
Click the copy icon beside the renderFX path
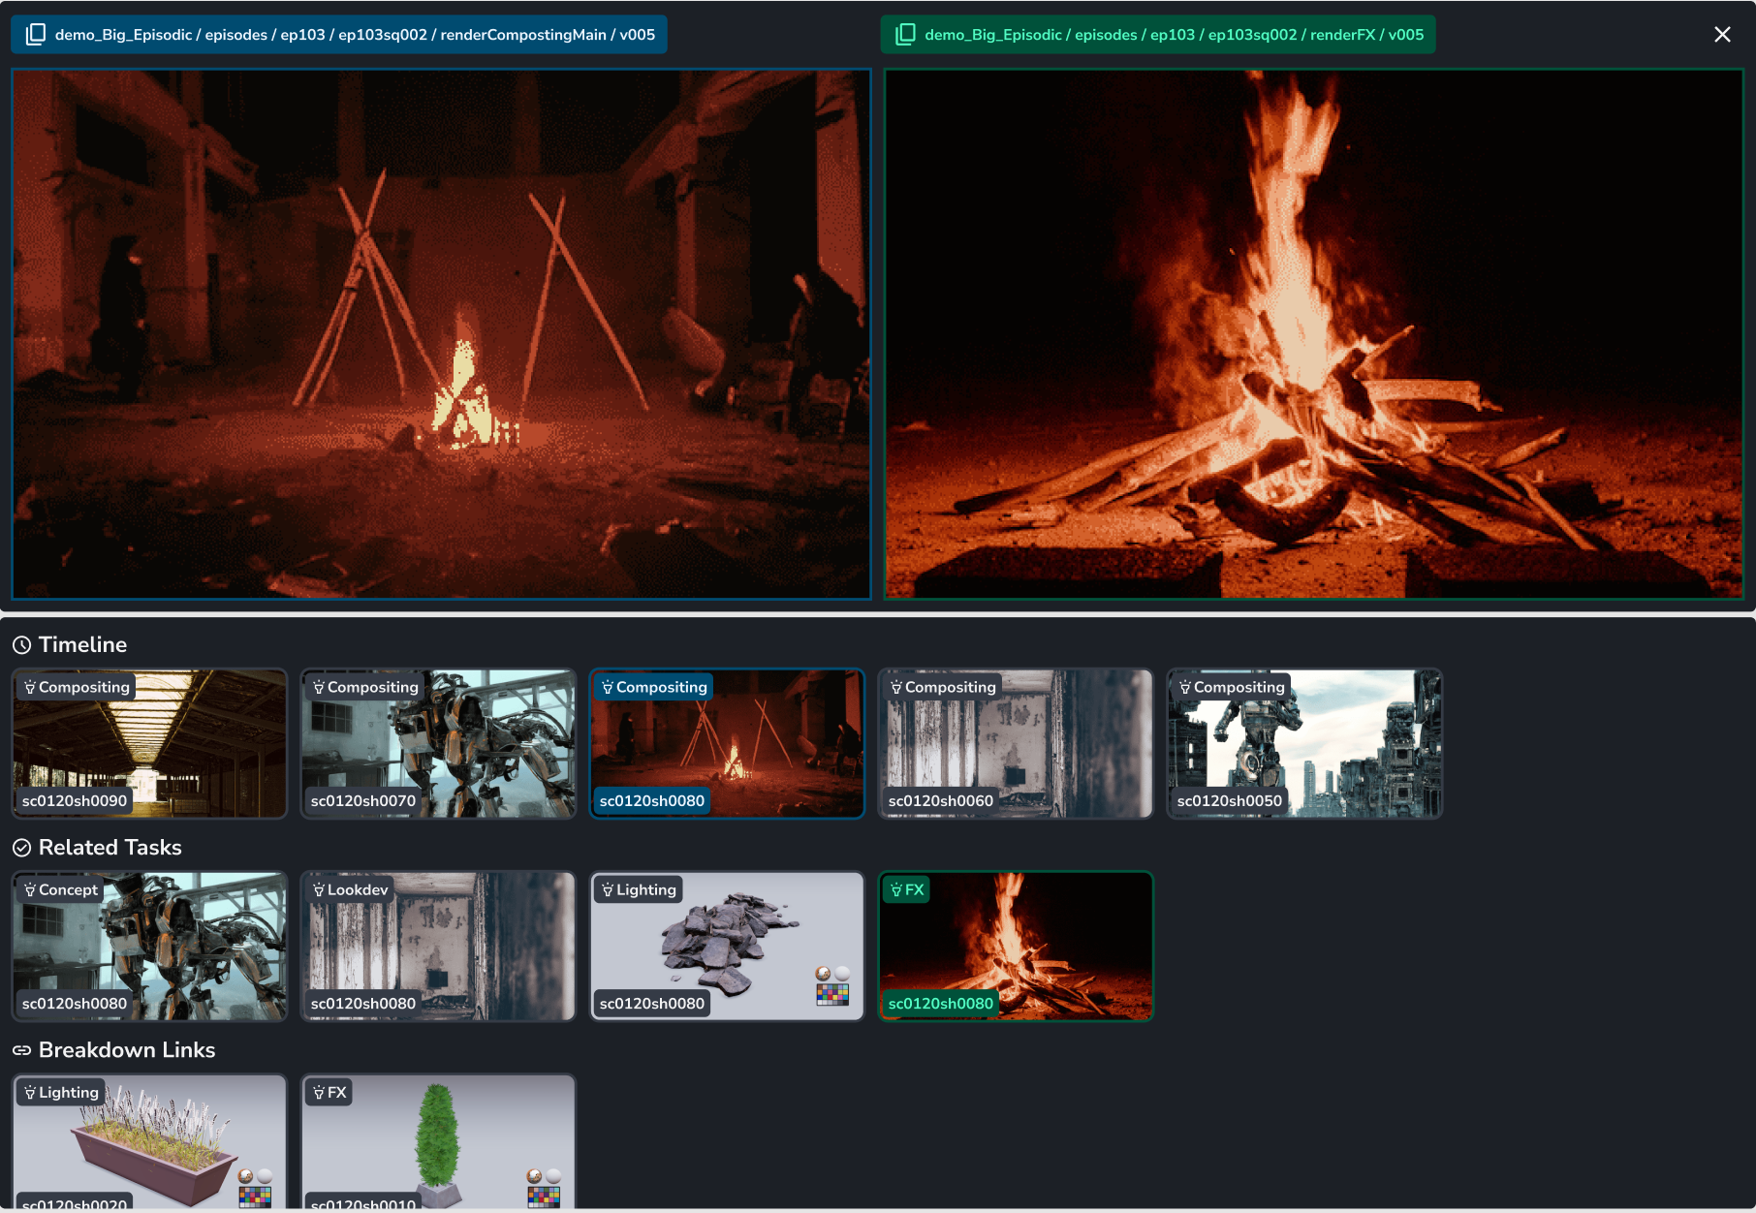pyautogui.click(x=905, y=35)
